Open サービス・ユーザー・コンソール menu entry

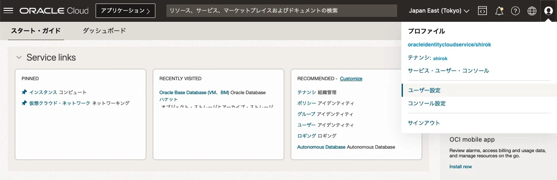(x=448, y=71)
